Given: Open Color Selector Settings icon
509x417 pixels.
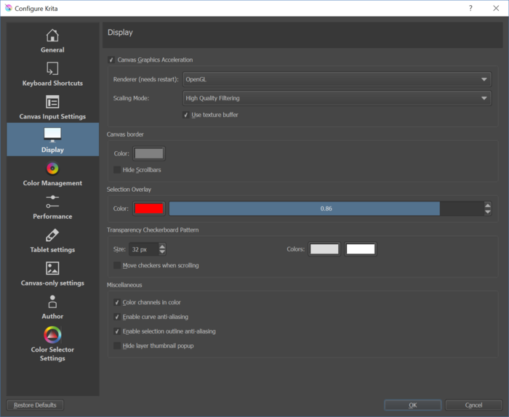Looking at the screenshot, I should (52, 335).
